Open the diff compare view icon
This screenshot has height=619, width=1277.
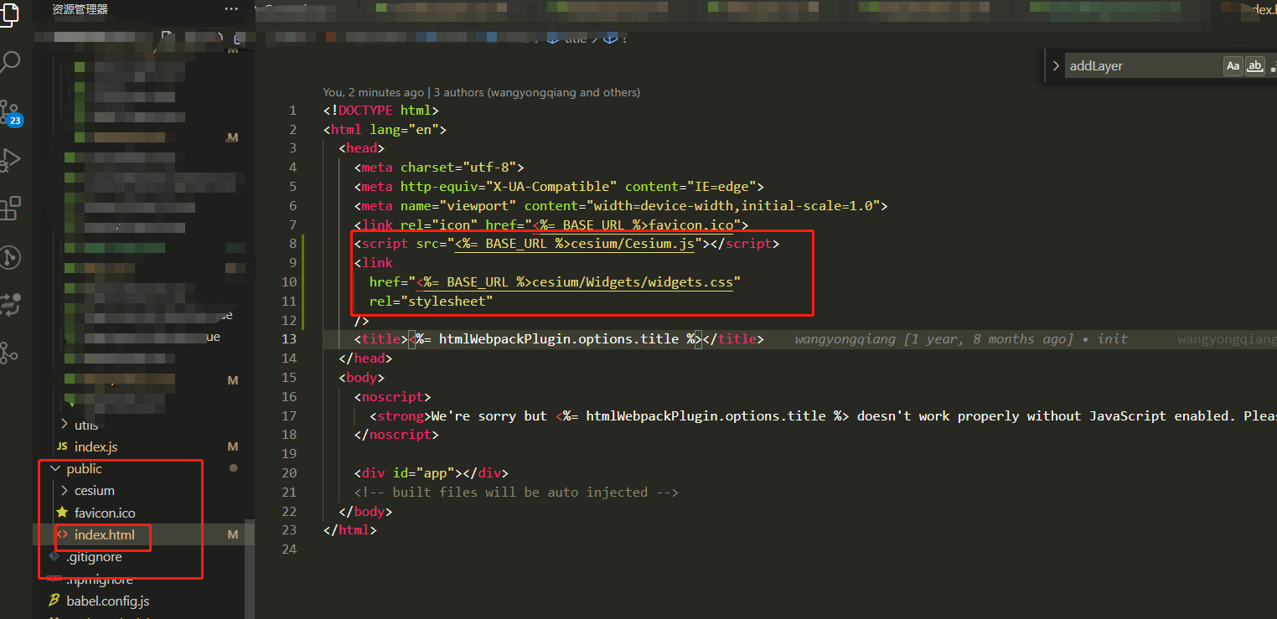click(10, 304)
